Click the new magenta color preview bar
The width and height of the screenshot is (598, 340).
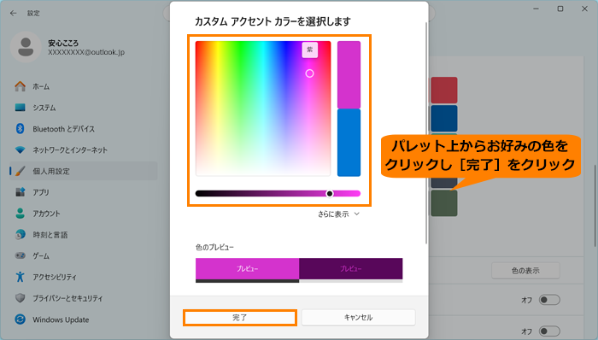[349, 74]
